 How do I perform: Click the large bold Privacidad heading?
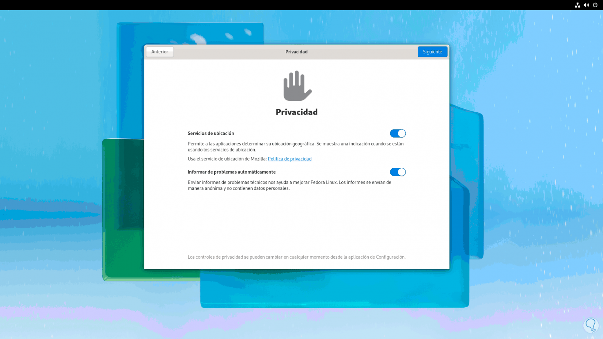[x=296, y=112]
